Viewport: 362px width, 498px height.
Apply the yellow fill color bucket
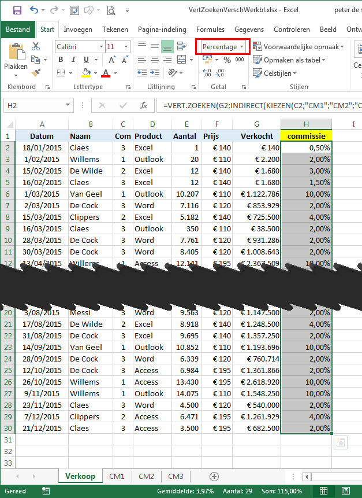coord(86,73)
